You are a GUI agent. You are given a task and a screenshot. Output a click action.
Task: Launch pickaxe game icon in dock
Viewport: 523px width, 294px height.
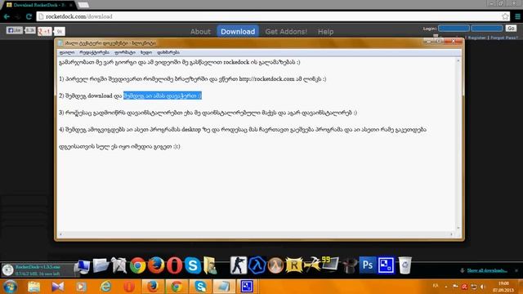click(x=312, y=265)
